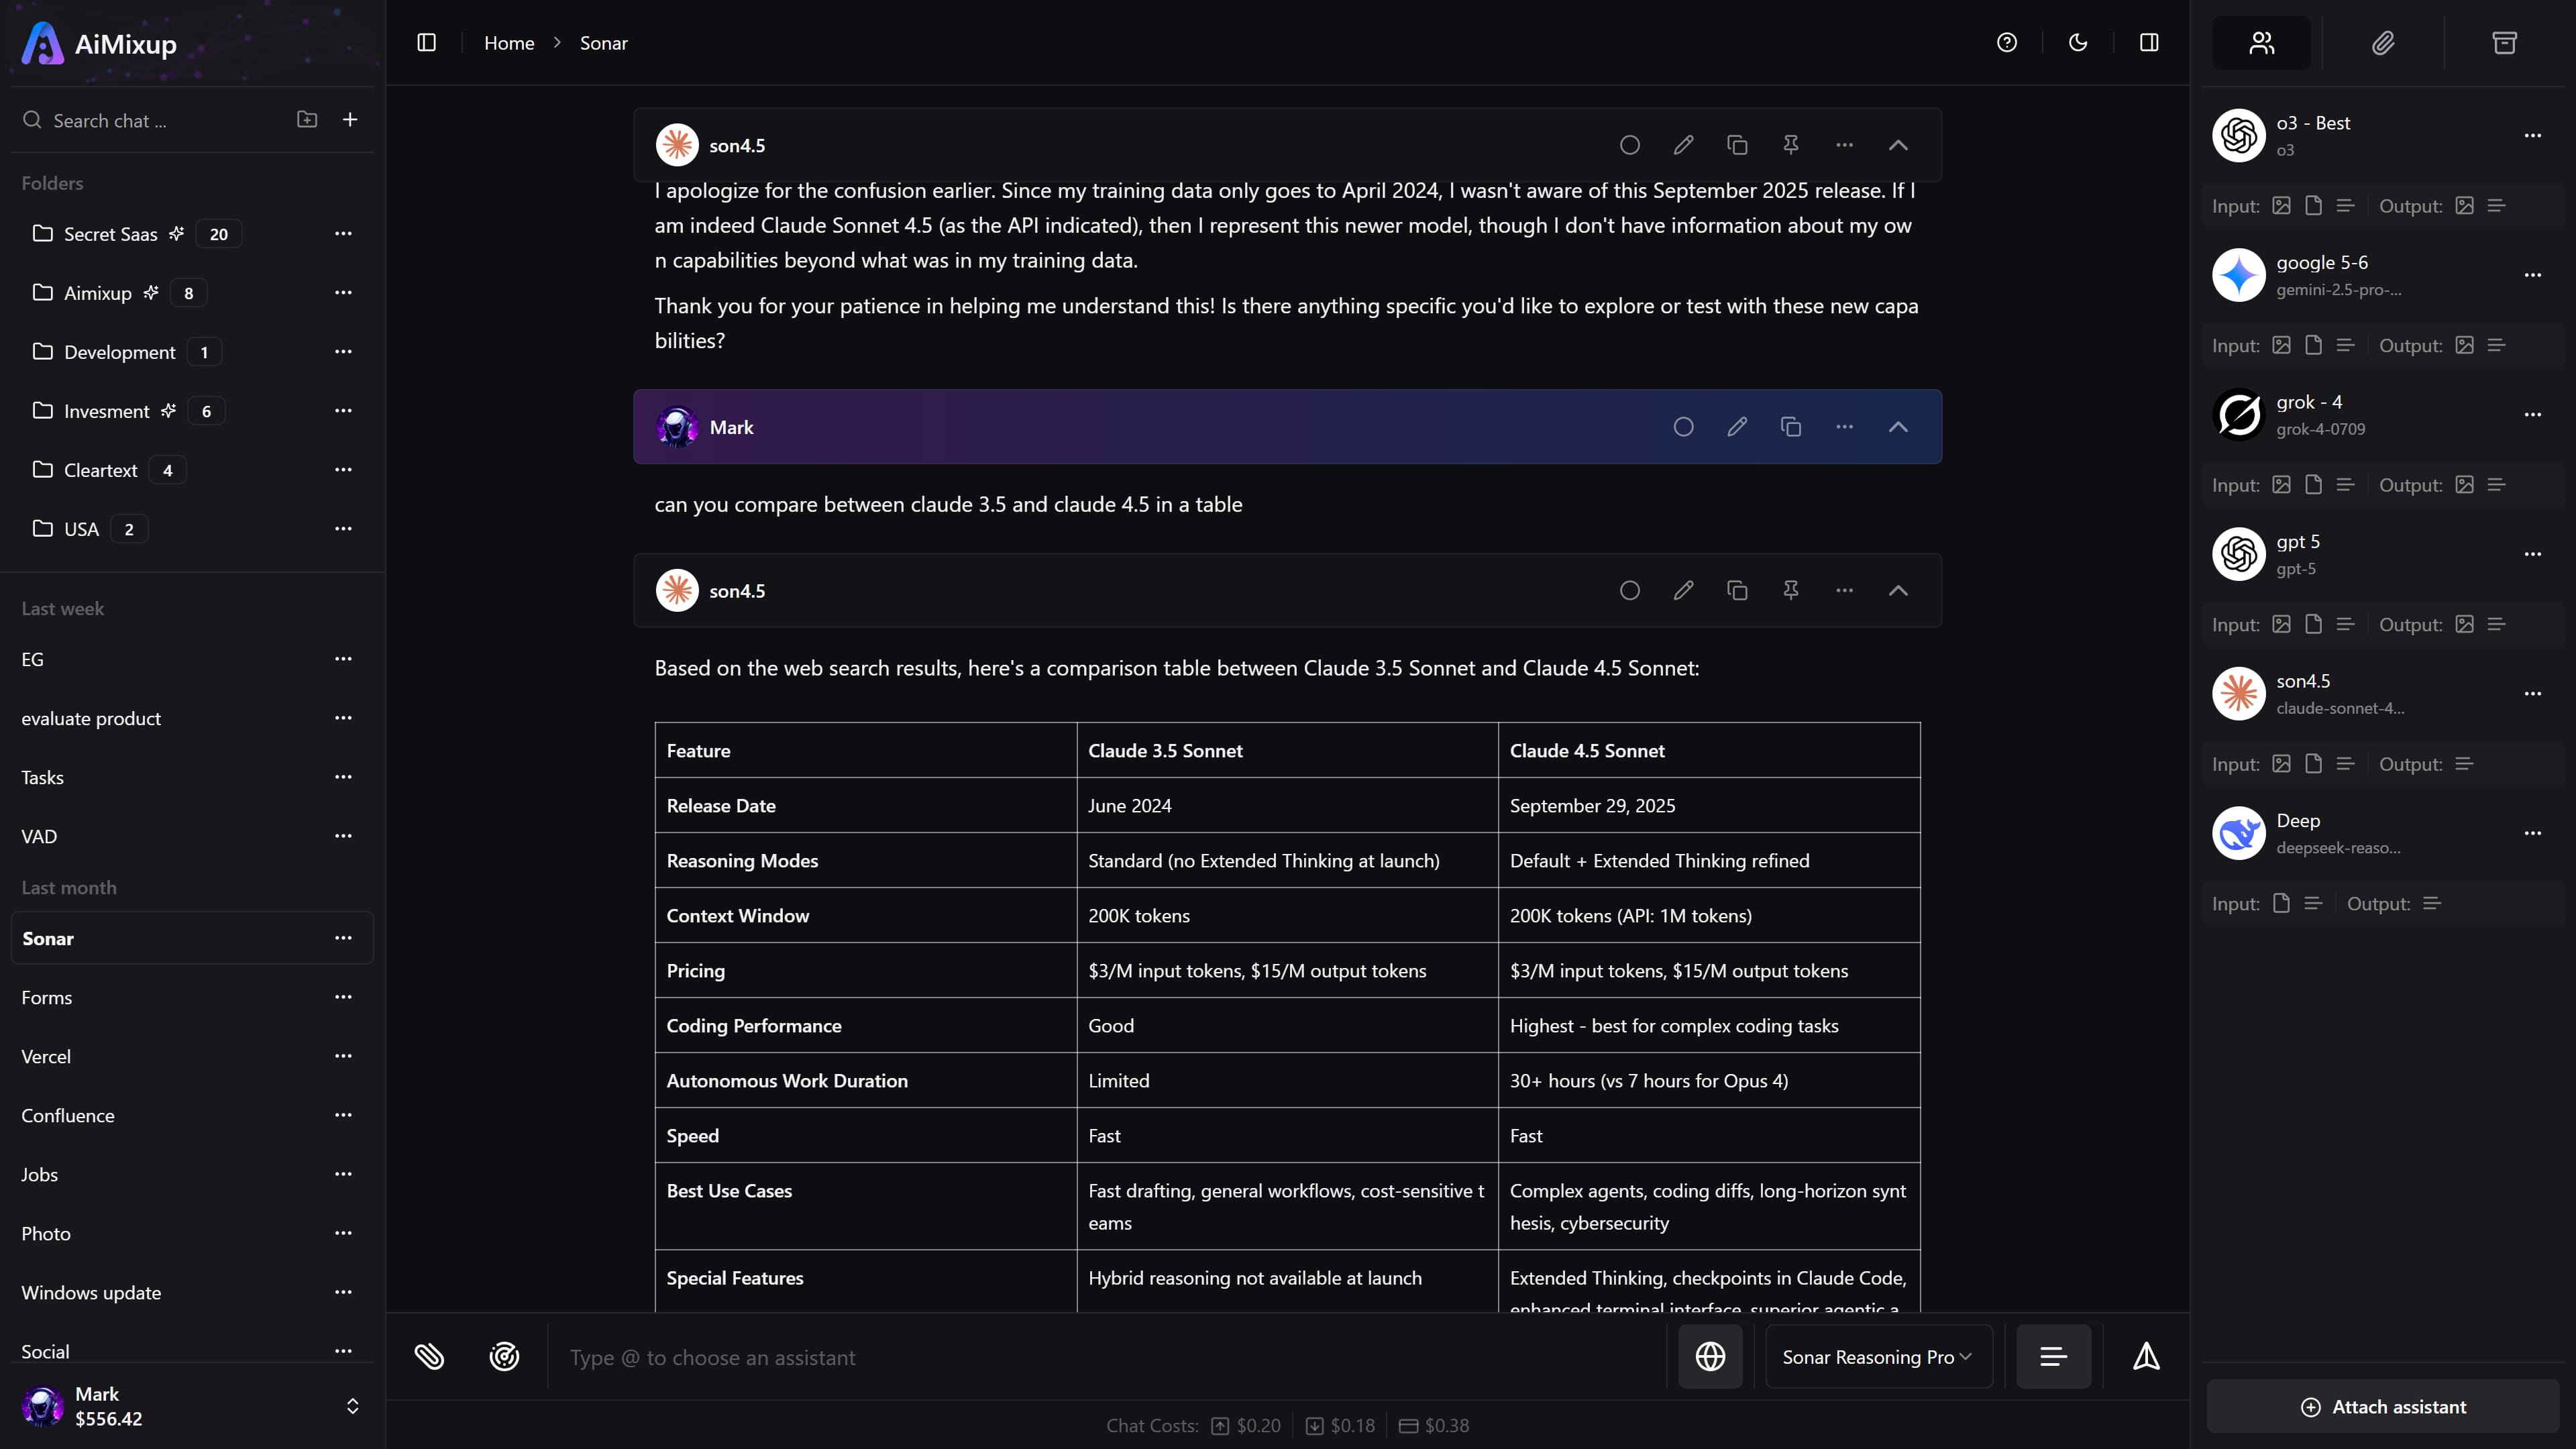Go to Home breadcrumb link
The image size is (2576, 1449).
point(509,43)
